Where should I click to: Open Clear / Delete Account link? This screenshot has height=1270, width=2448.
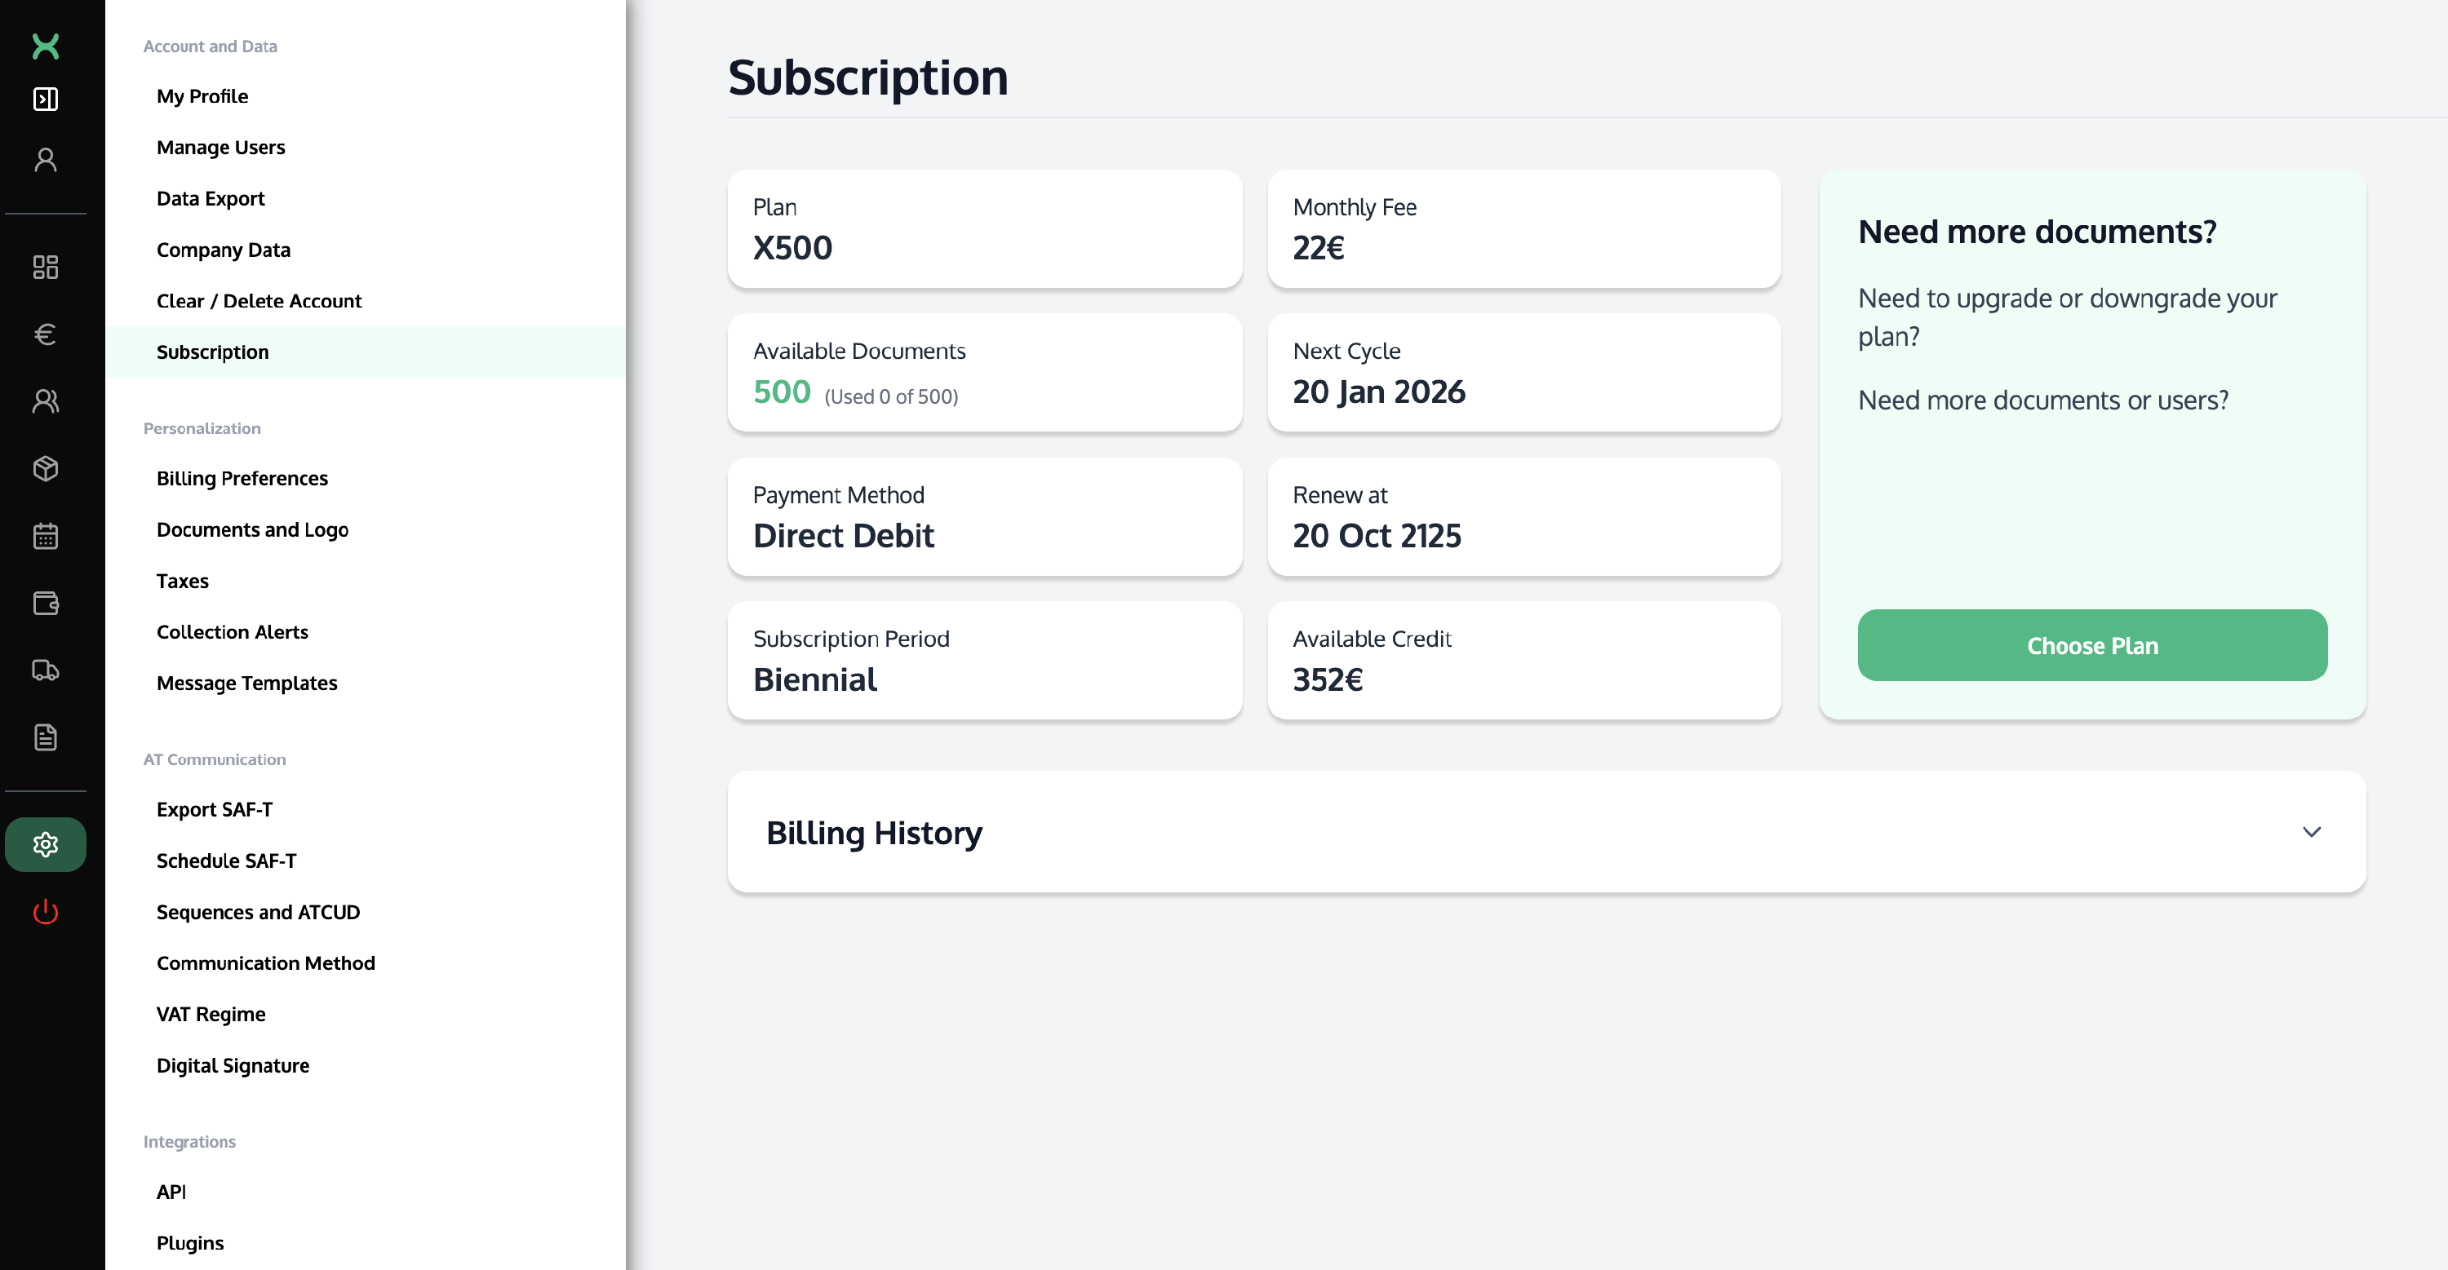pos(259,301)
